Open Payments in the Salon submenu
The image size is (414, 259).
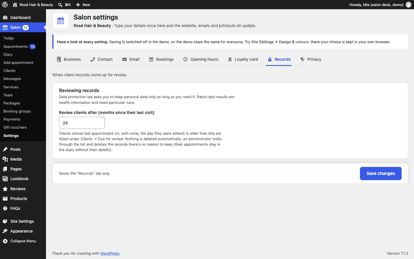click(12, 119)
